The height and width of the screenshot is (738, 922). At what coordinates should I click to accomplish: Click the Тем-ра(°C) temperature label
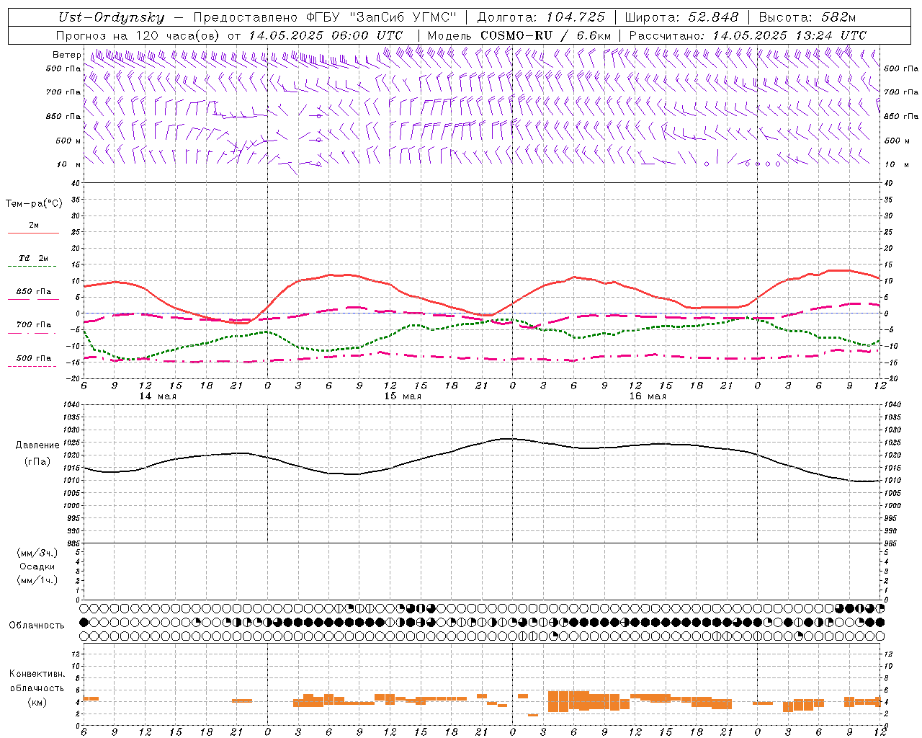[34, 204]
